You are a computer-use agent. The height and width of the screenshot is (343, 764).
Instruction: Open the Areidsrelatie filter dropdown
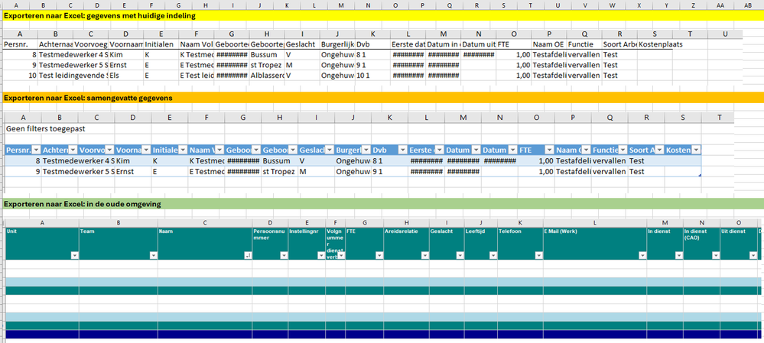coord(425,255)
